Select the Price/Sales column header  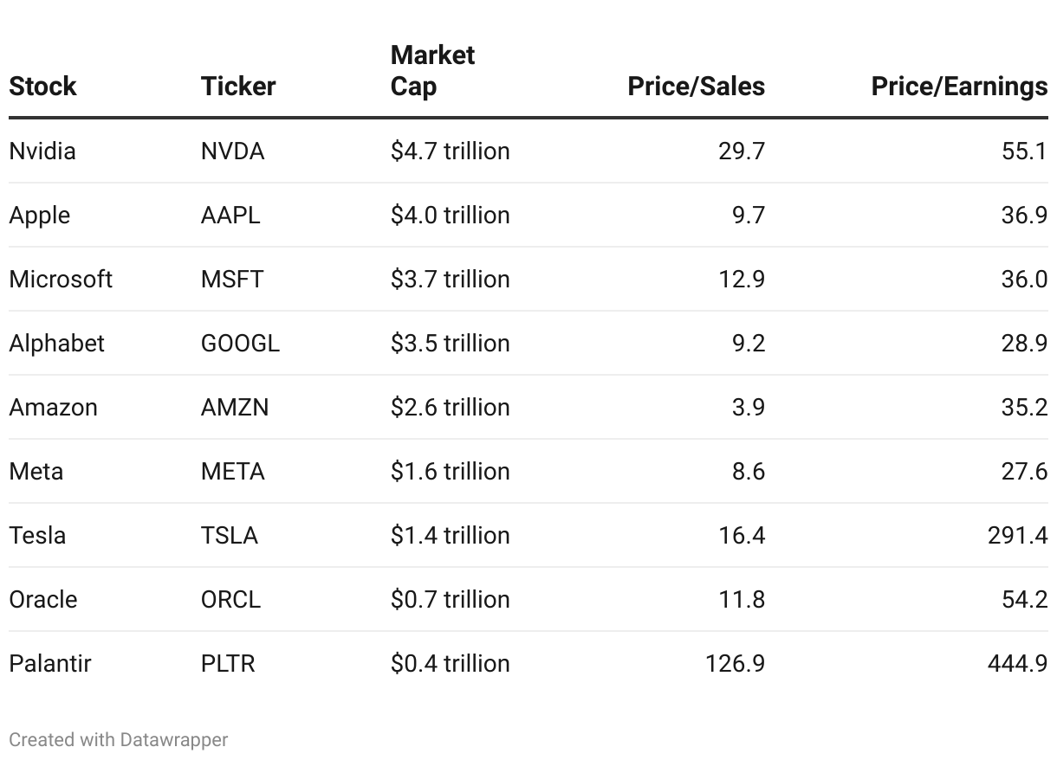pos(696,87)
